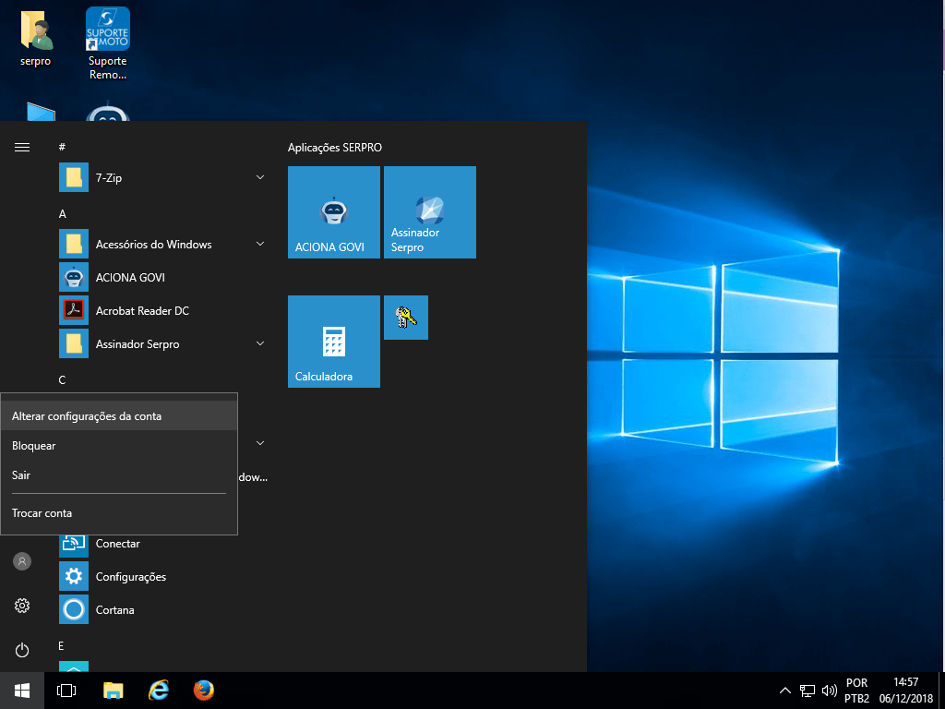945x709 pixels.
Task: Expand the Assinador Serpro folder chevron
Action: tap(260, 343)
